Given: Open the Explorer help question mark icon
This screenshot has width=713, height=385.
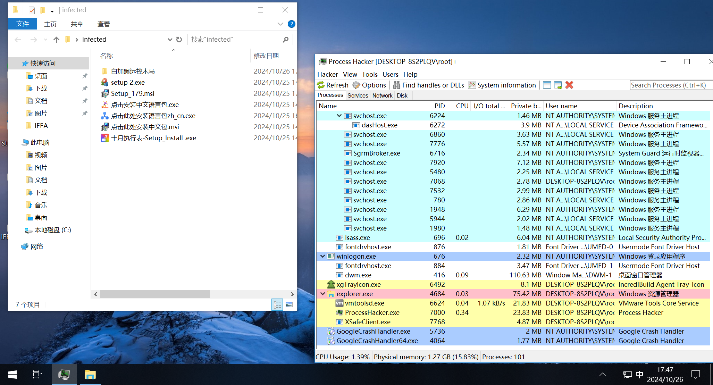Looking at the screenshot, I should (x=292, y=24).
